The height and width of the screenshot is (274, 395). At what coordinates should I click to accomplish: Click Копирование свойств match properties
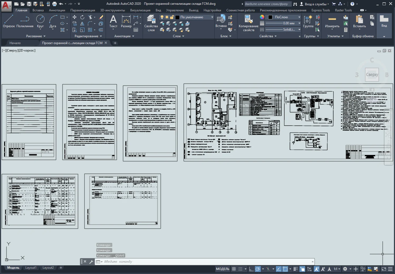pos(249,23)
